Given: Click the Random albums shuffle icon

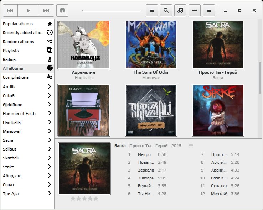Looking at the screenshot, I should tap(50, 41).
